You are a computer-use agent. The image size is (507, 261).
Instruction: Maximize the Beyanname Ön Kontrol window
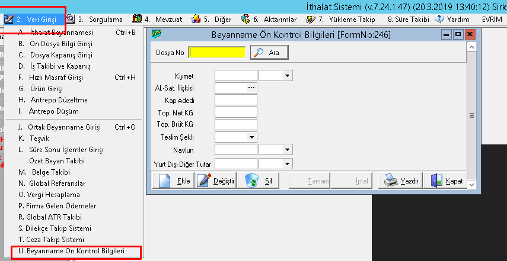point(458,34)
